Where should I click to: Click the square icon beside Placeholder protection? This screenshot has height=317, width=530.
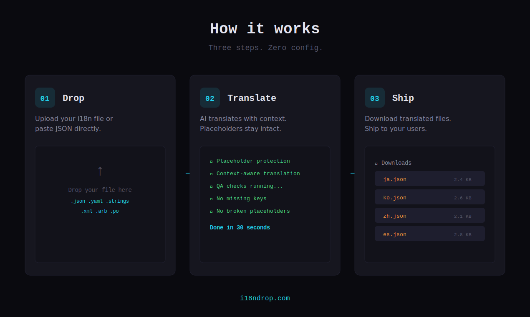click(211, 161)
